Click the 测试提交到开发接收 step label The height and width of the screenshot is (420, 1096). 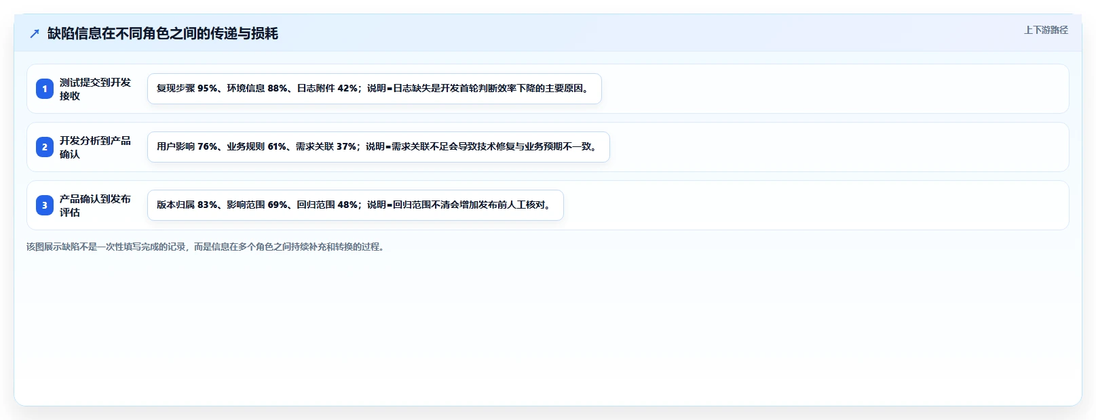click(95, 89)
